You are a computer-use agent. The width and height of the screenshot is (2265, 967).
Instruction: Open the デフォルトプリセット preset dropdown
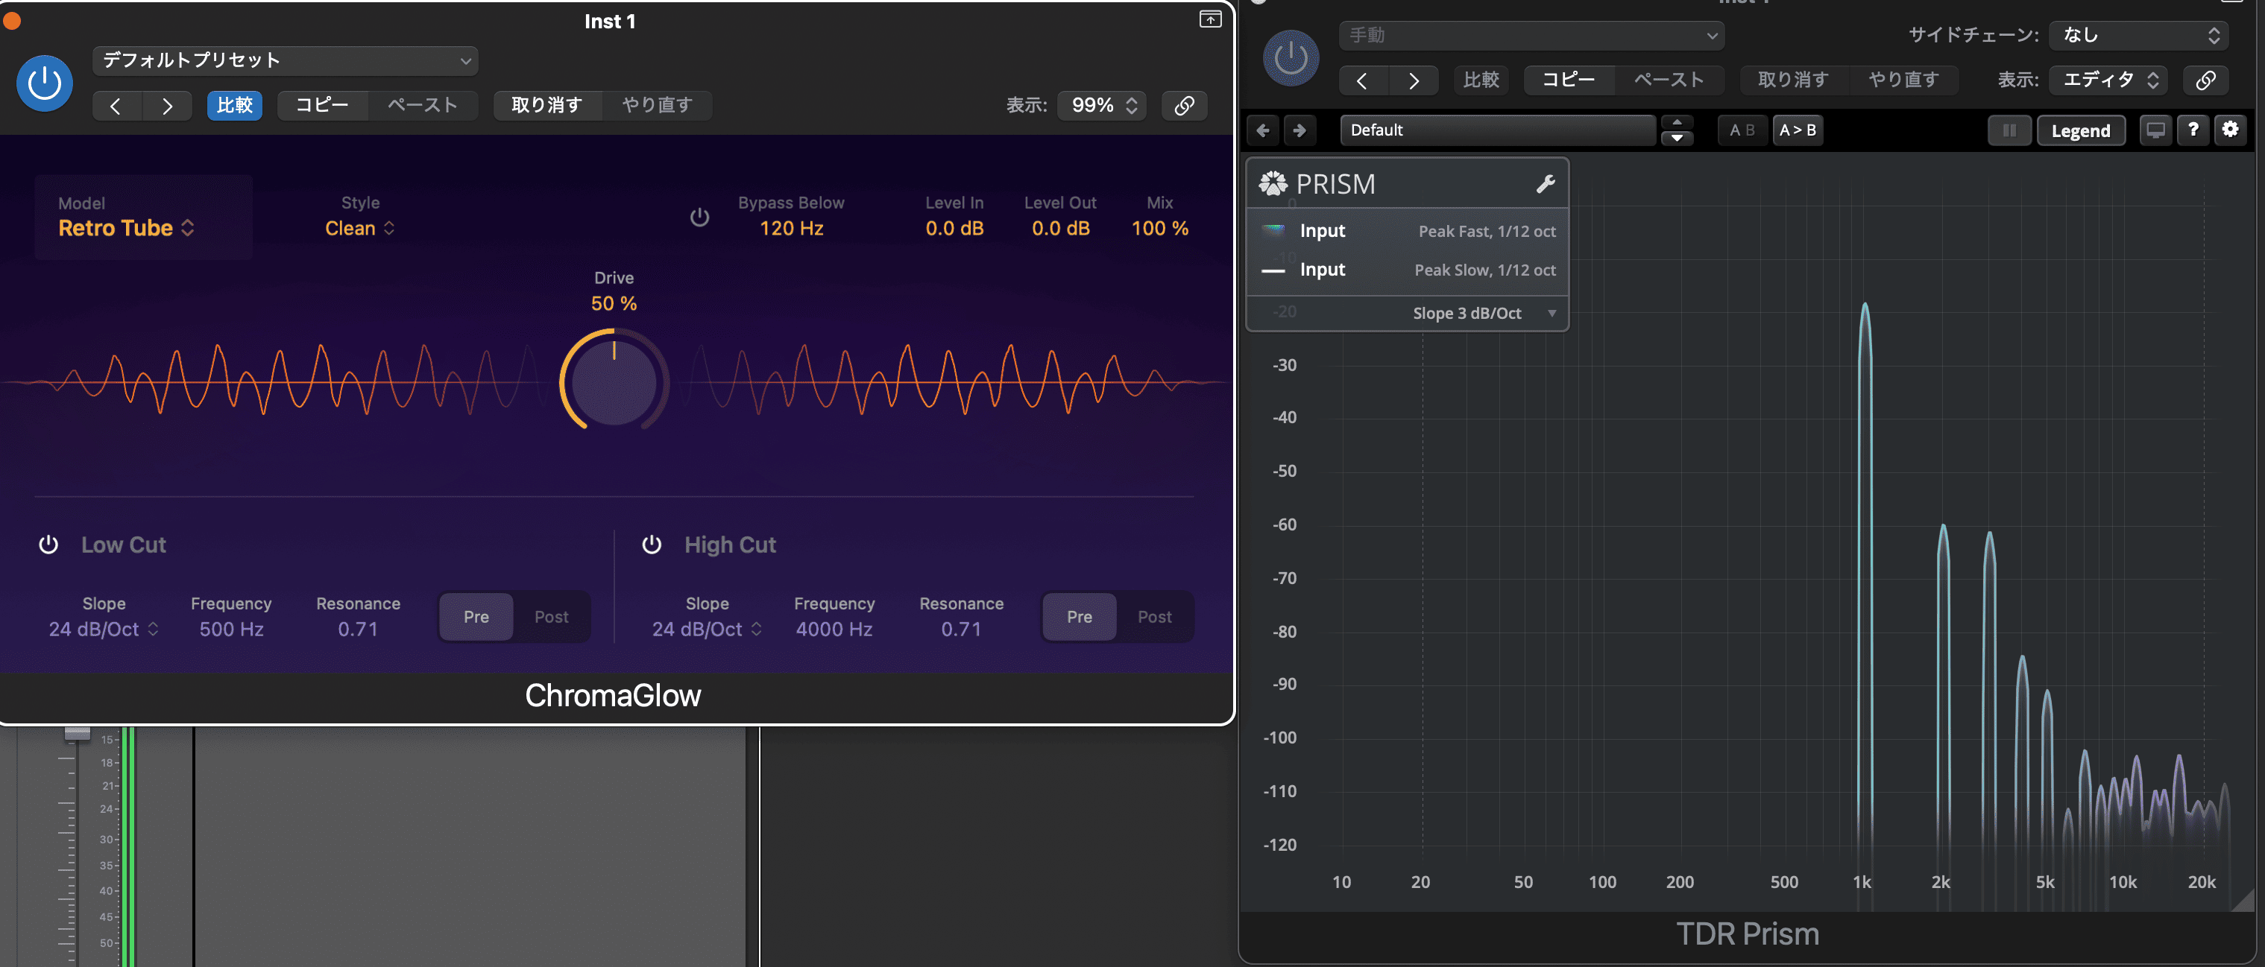[x=285, y=60]
